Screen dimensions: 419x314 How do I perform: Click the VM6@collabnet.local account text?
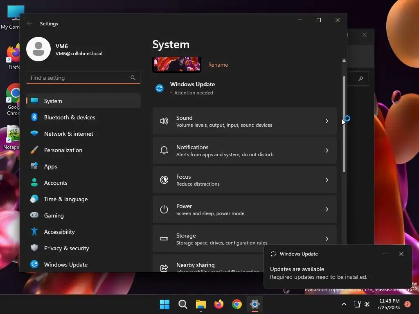coord(79,54)
